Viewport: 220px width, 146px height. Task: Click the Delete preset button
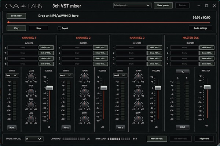tap(182, 5)
